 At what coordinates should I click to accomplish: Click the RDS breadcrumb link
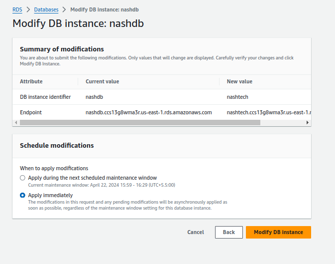tap(17, 9)
